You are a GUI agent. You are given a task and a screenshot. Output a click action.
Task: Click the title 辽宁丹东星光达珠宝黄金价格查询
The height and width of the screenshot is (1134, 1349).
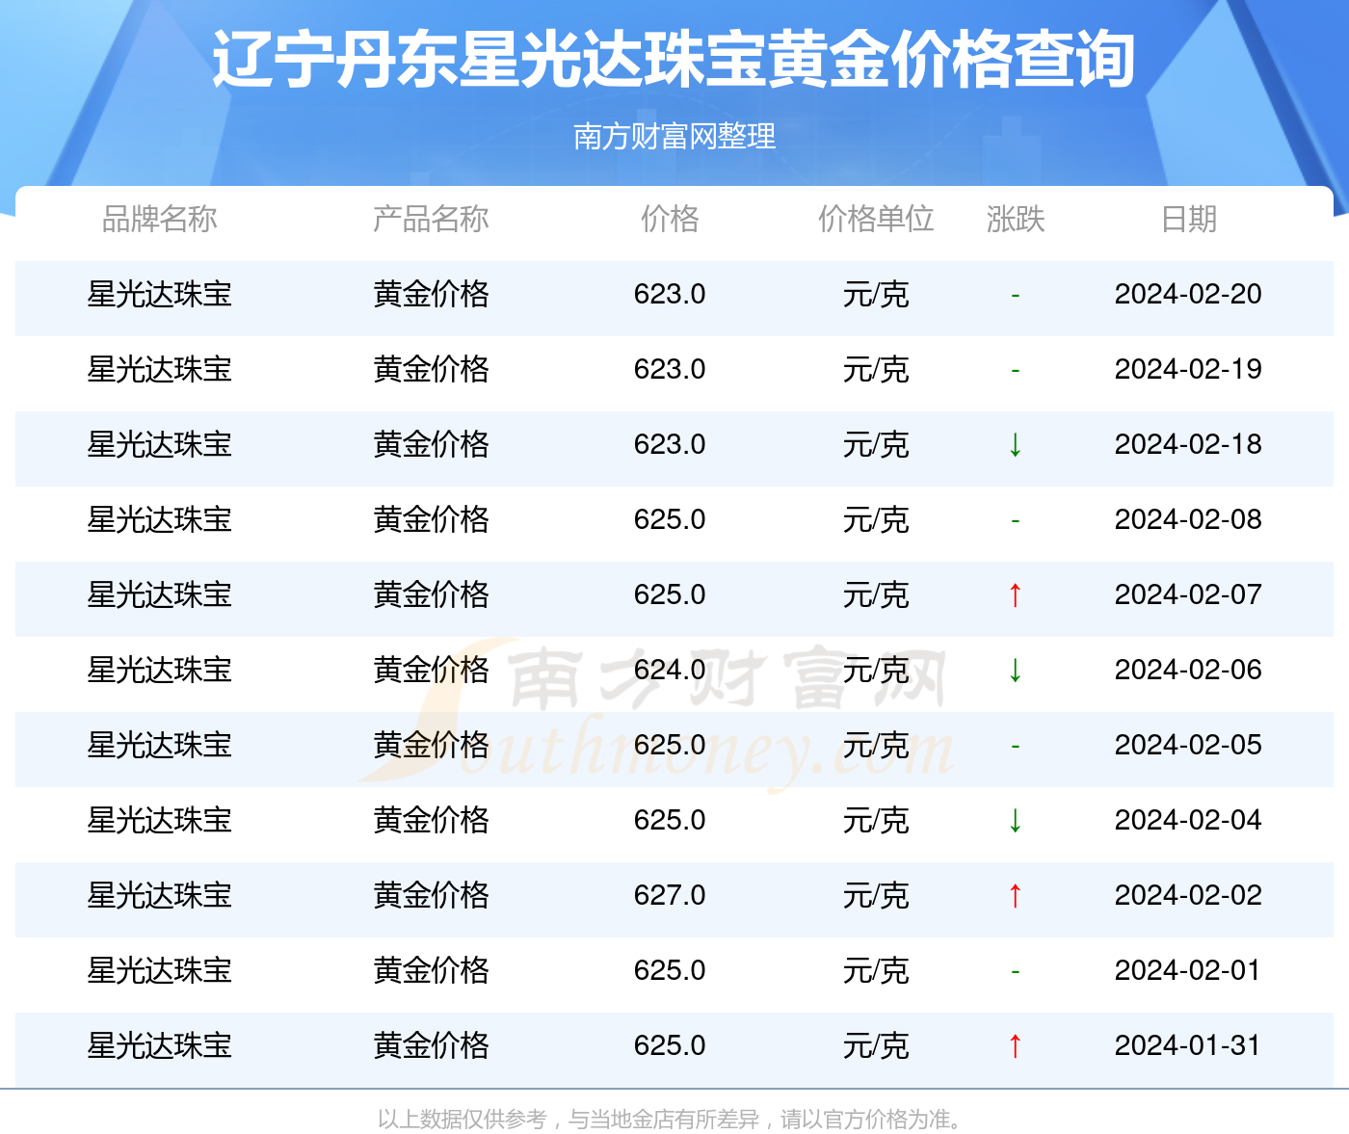point(674,60)
